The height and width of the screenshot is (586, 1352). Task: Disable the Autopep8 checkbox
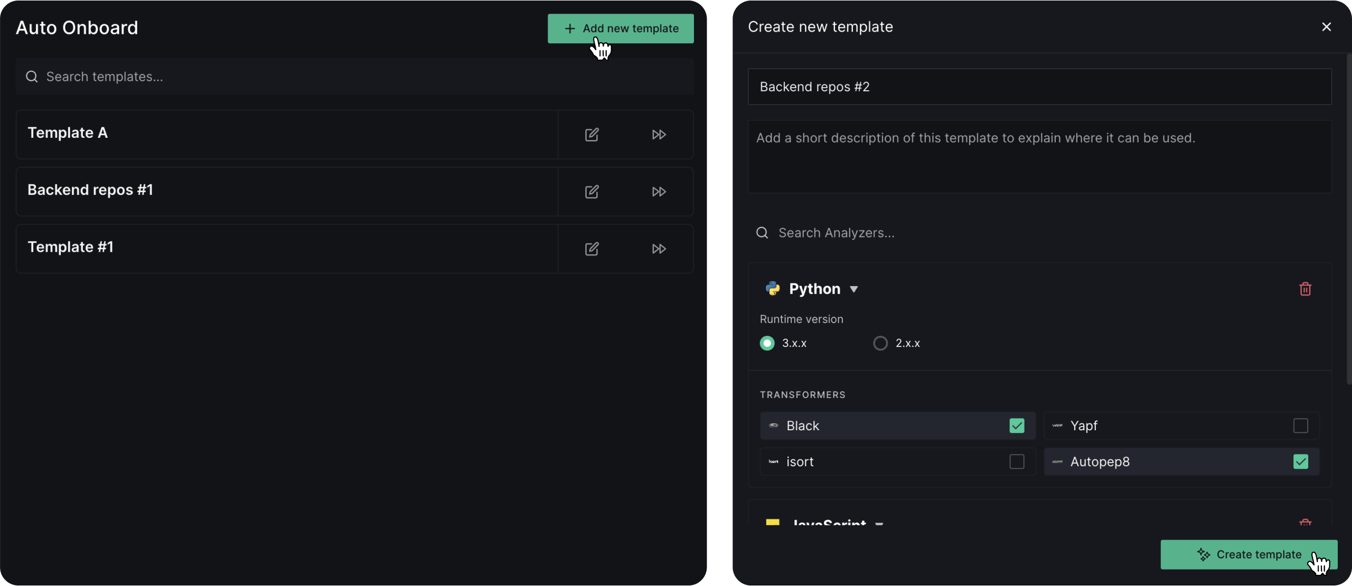[1300, 461]
